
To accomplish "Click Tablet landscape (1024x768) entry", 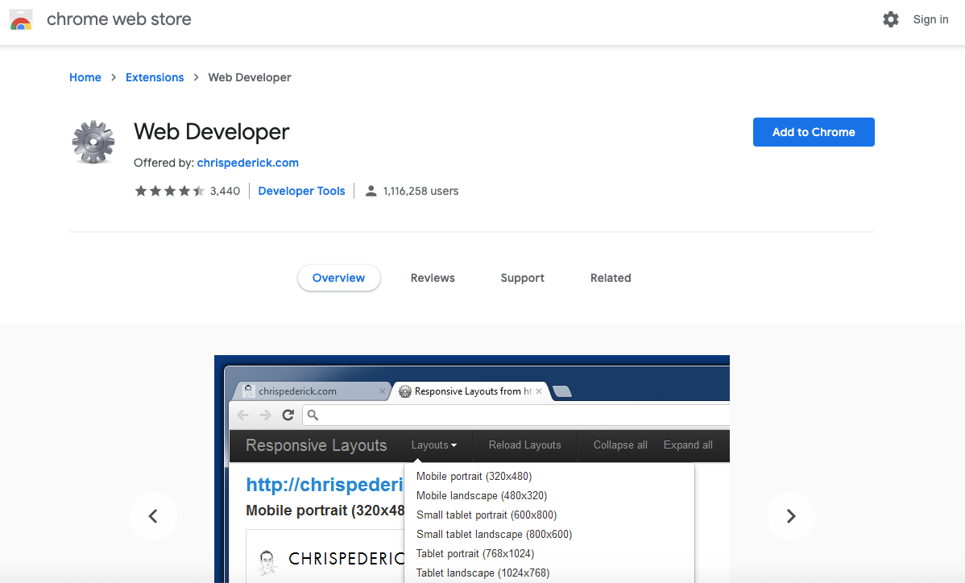I will pyautogui.click(x=482, y=573).
